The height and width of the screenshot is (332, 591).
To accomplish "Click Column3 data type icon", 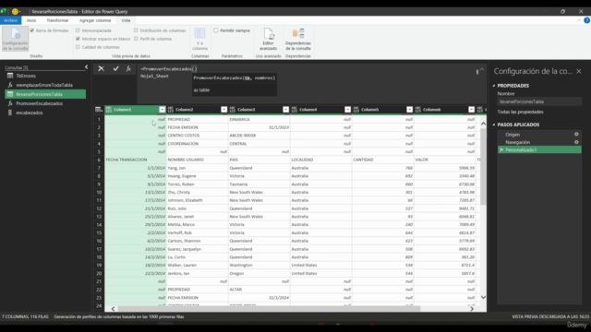I will pyautogui.click(x=232, y=110).
